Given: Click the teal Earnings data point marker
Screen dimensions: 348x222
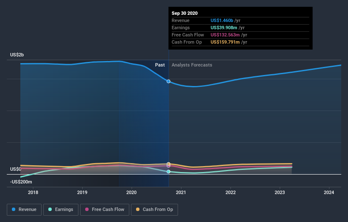Looking at the screenshot, I should [x=168, y=172].
